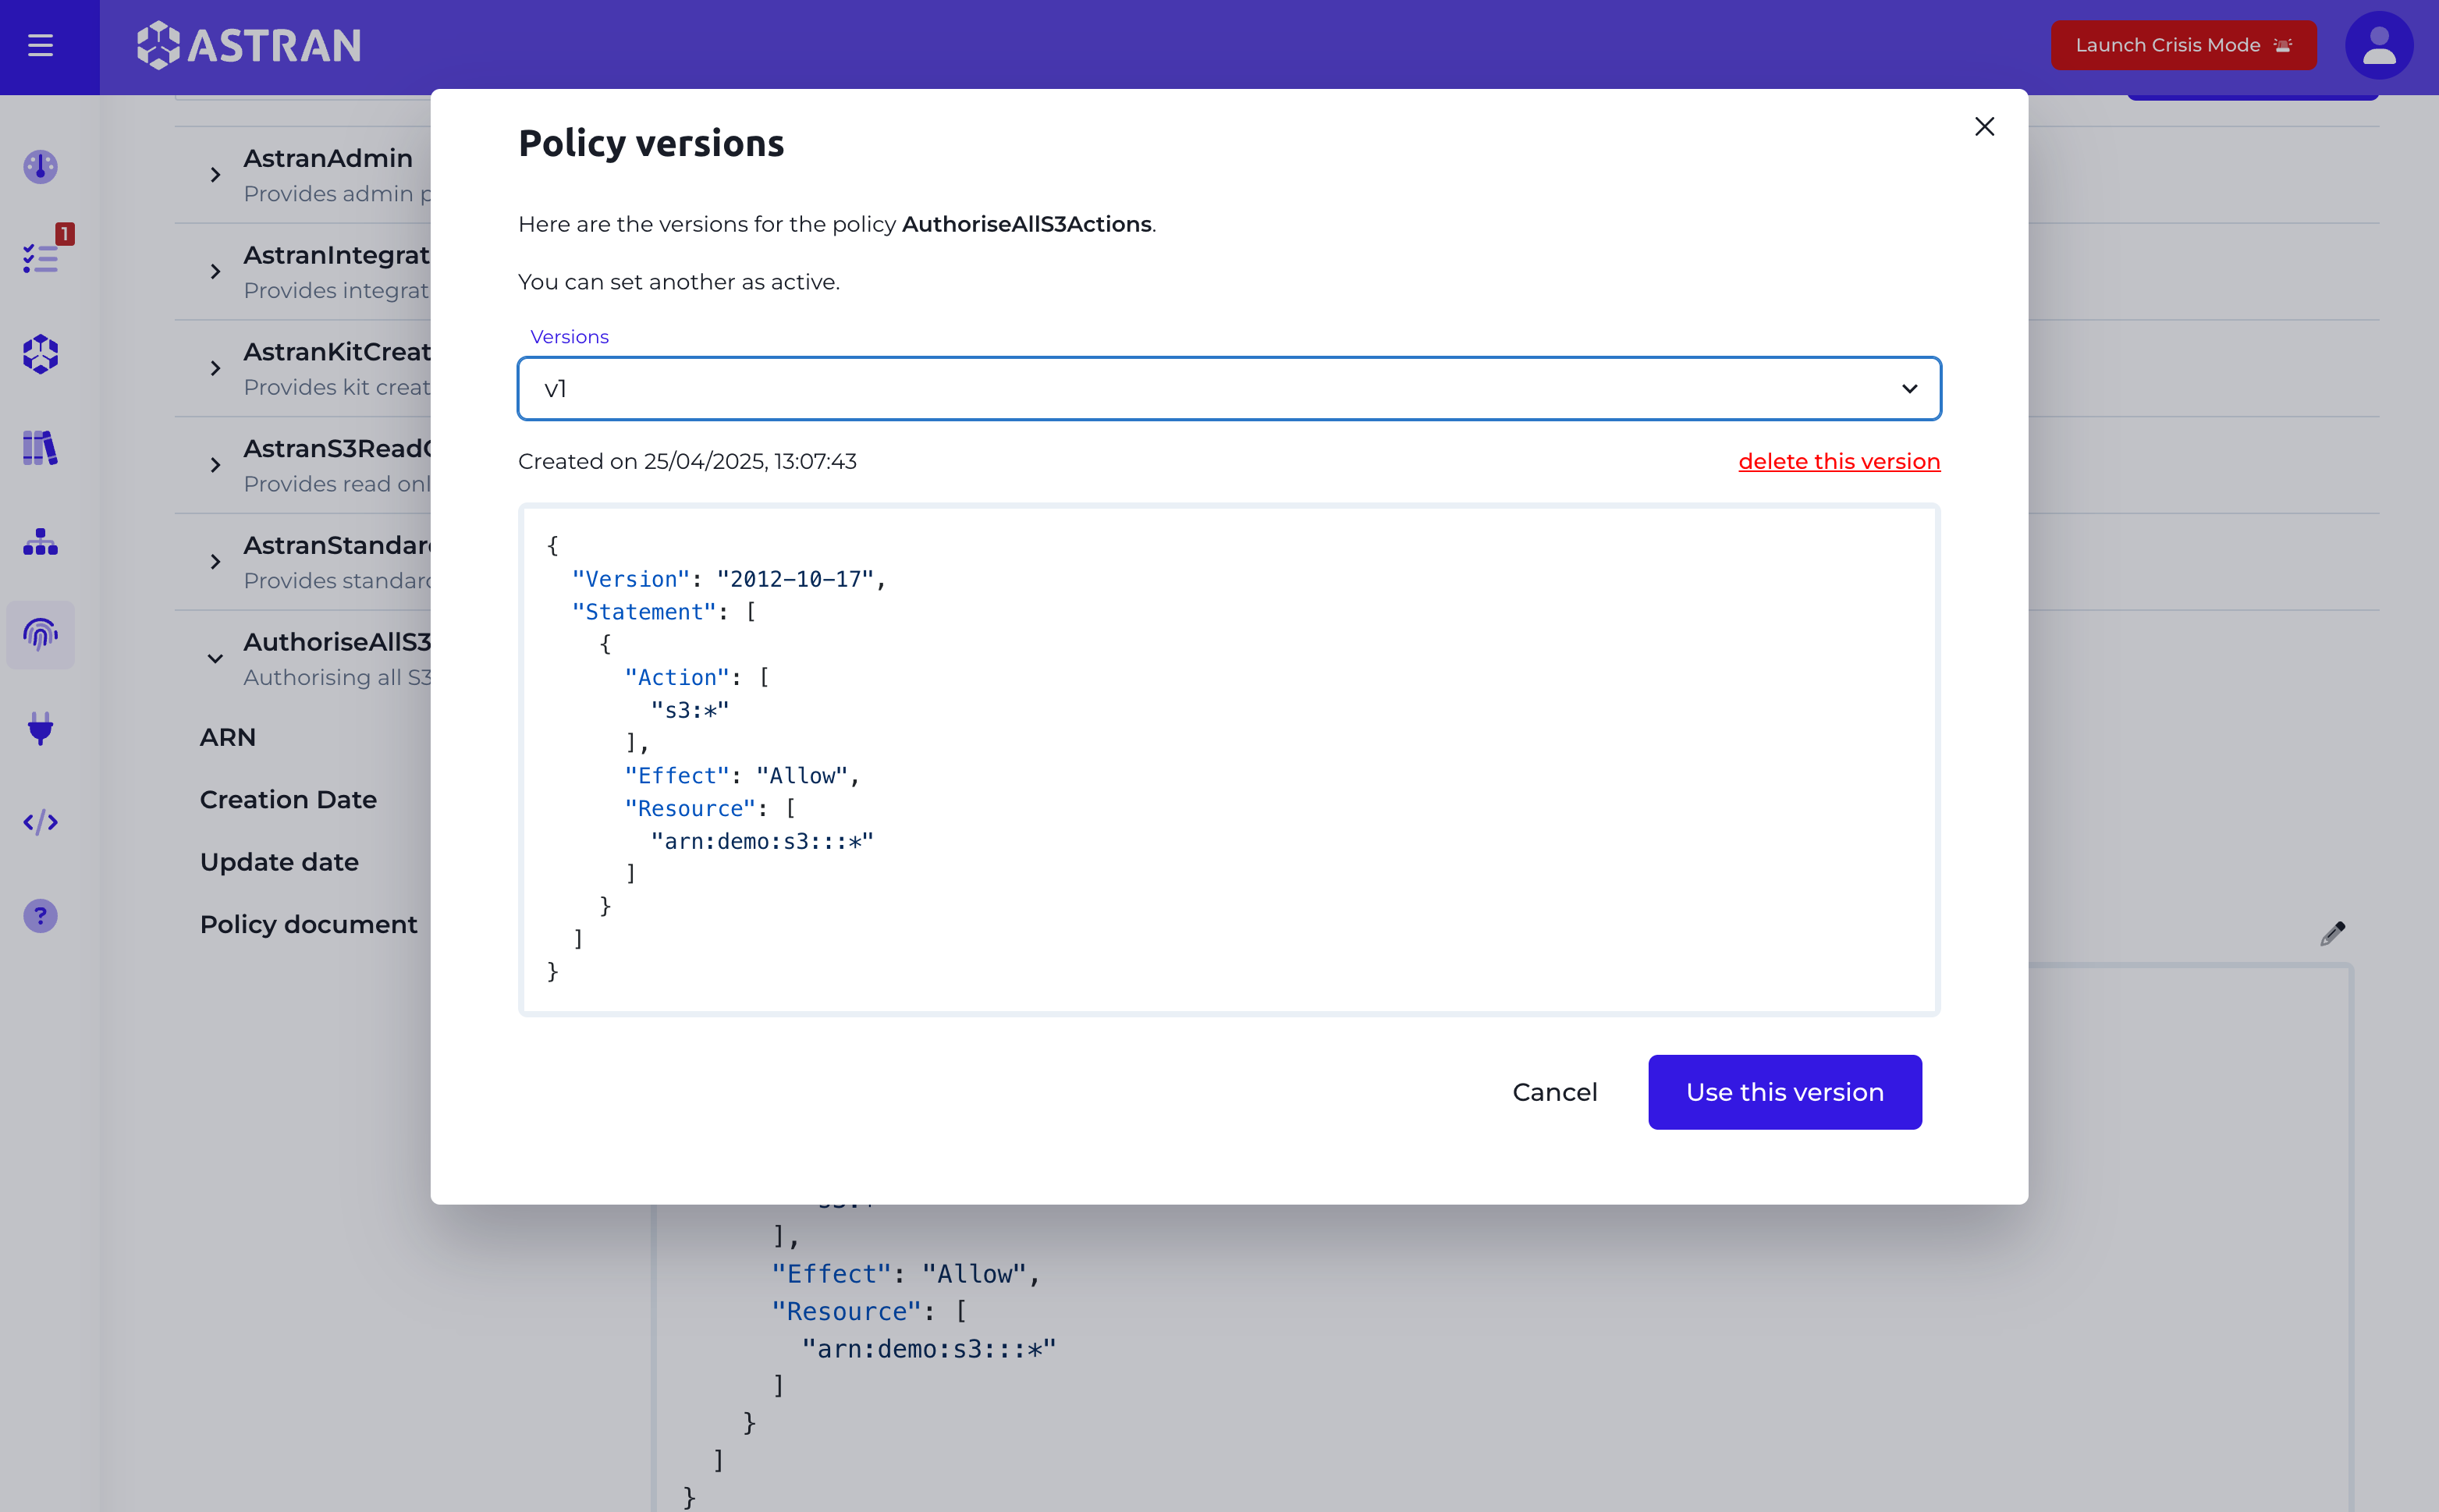The height and width of the screenshot is (1512, 2439).
Task: Click the Policy document label
Action: pyautogui.click(x=308, y=924)
